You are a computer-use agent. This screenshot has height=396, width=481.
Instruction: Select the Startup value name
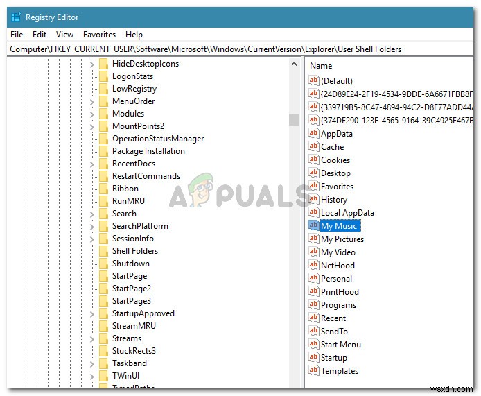(x=334, y=358)
